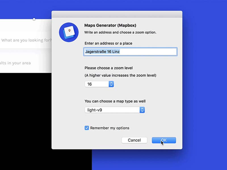227x170 pixels.
Task: Confirm the dialog with the OK button
Action: pos(164,140)
